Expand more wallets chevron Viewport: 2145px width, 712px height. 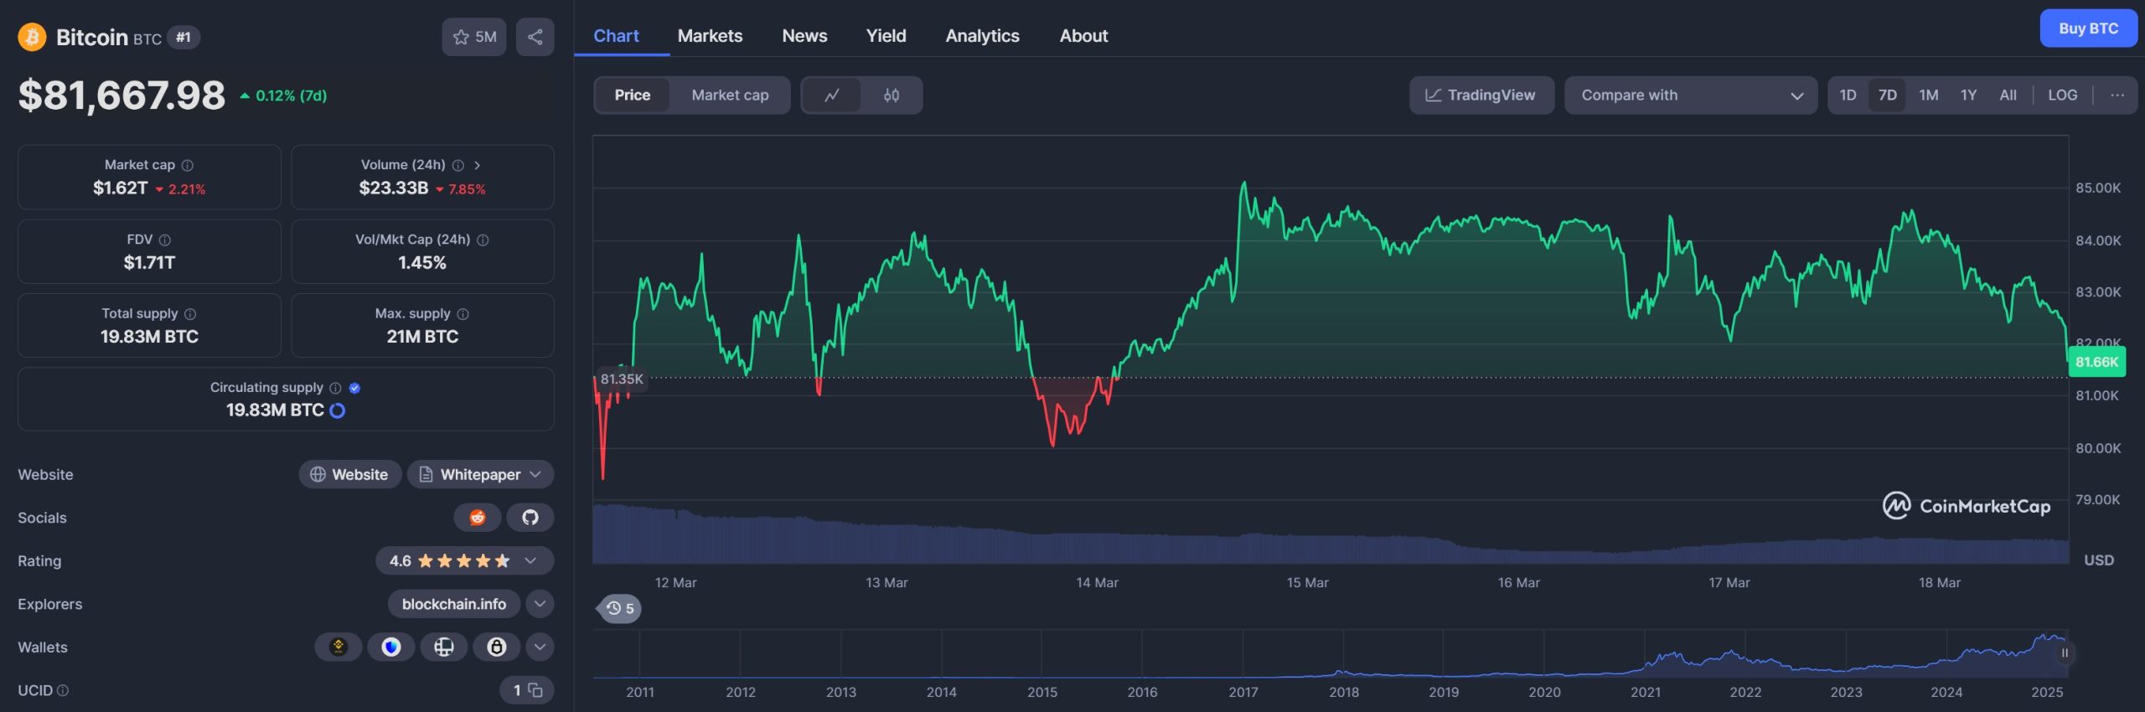point(540,647)
